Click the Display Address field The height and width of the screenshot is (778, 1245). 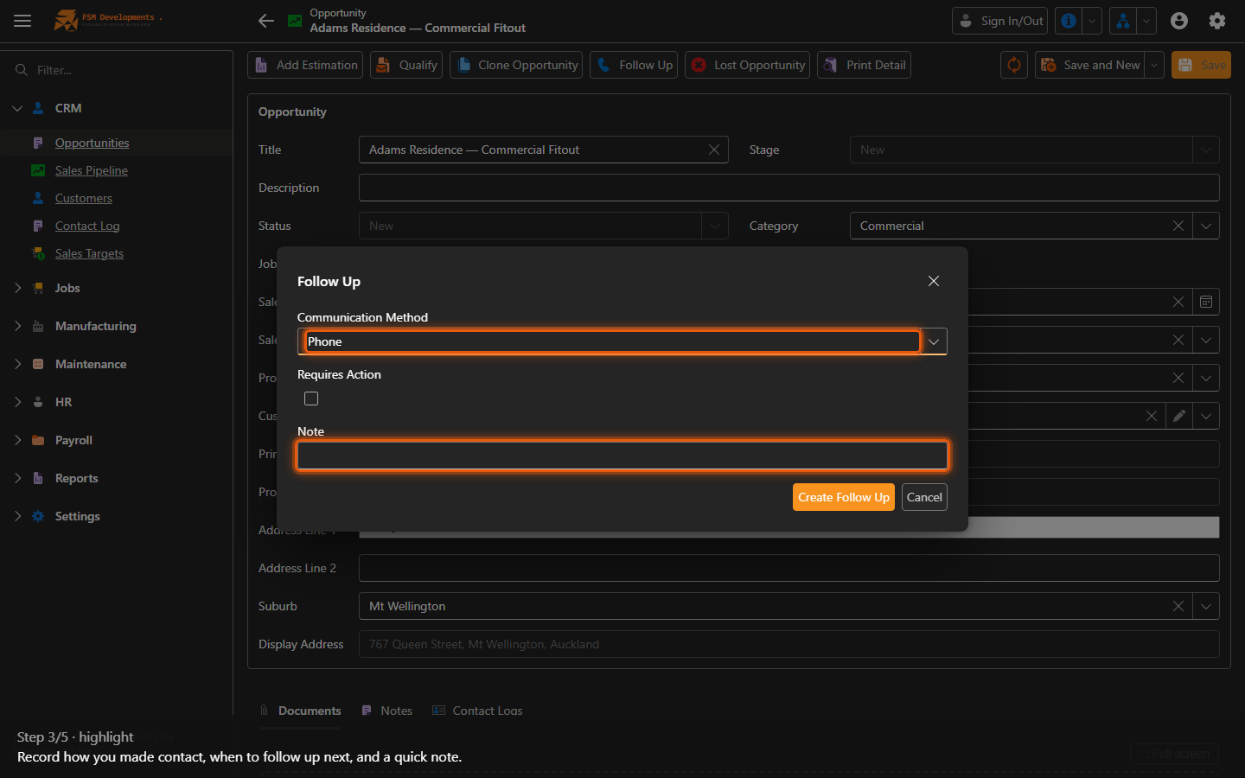(x=788, y=644)
